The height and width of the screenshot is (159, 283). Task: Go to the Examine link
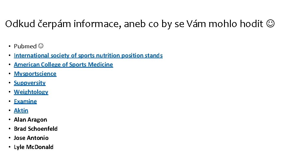[25, 101]
